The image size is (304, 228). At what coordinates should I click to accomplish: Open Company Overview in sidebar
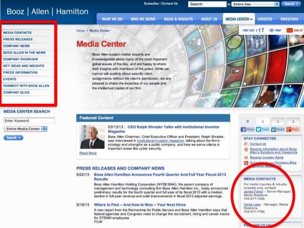(x=20, y=59)
